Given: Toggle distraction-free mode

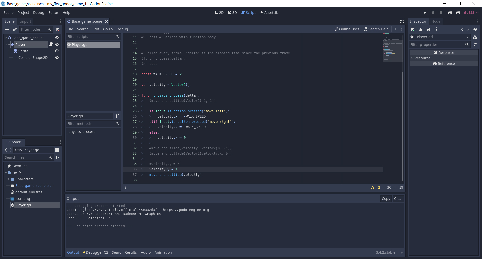Looking at the screenshot, I should 402,21.
